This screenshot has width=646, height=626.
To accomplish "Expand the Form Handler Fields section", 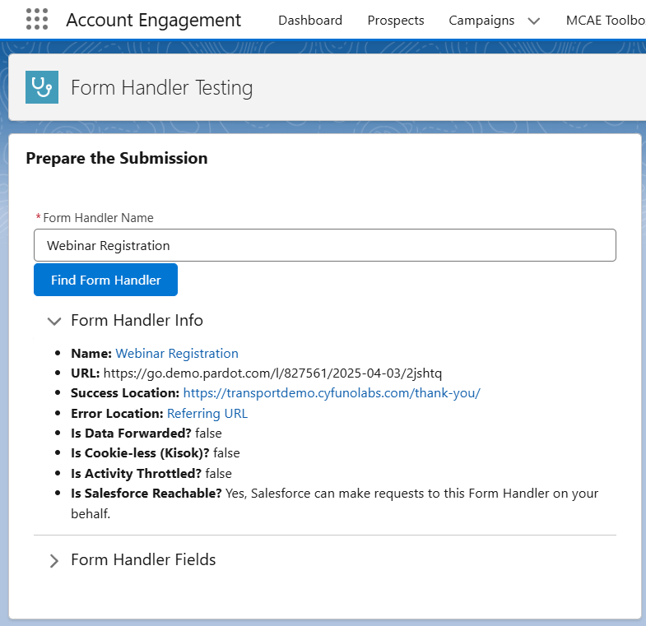I will pos(54,560).
